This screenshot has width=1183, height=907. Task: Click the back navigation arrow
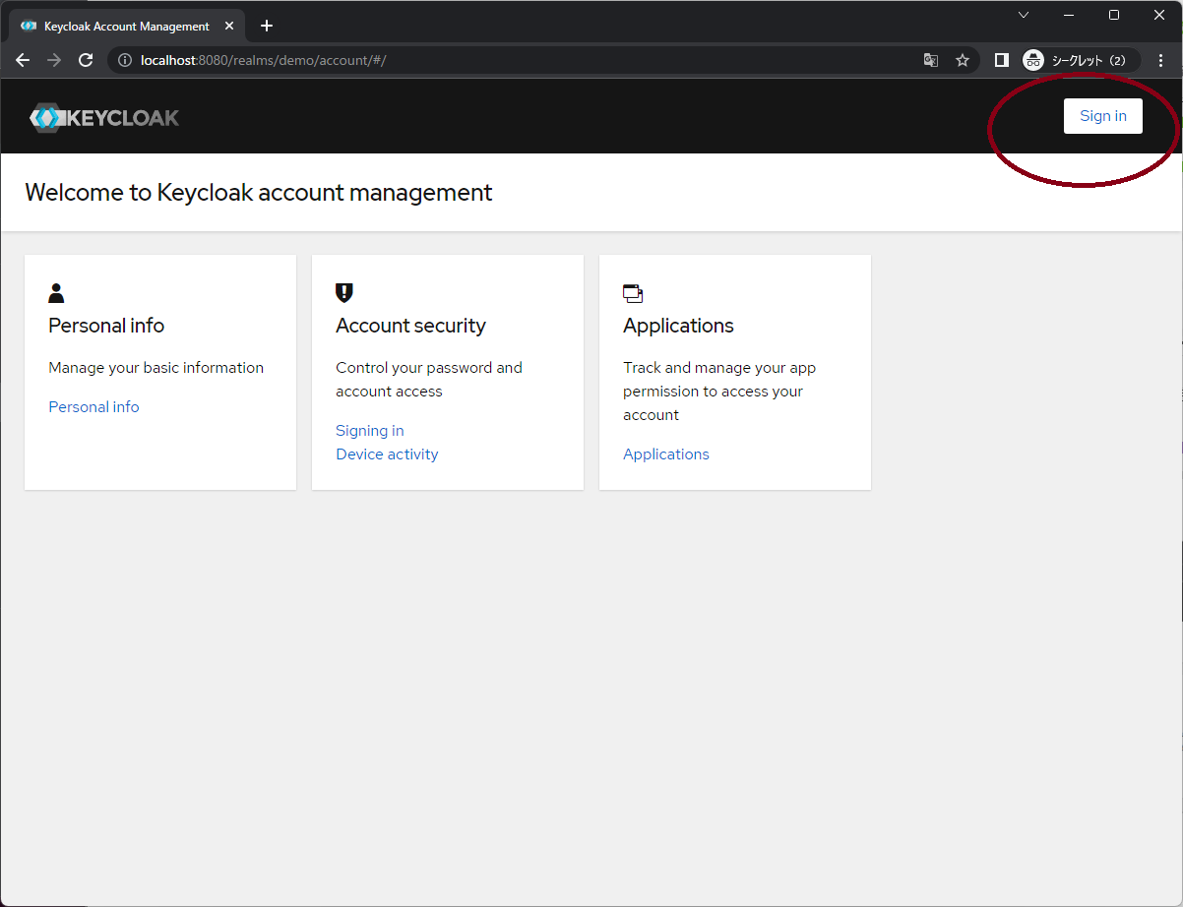point(22,60)
